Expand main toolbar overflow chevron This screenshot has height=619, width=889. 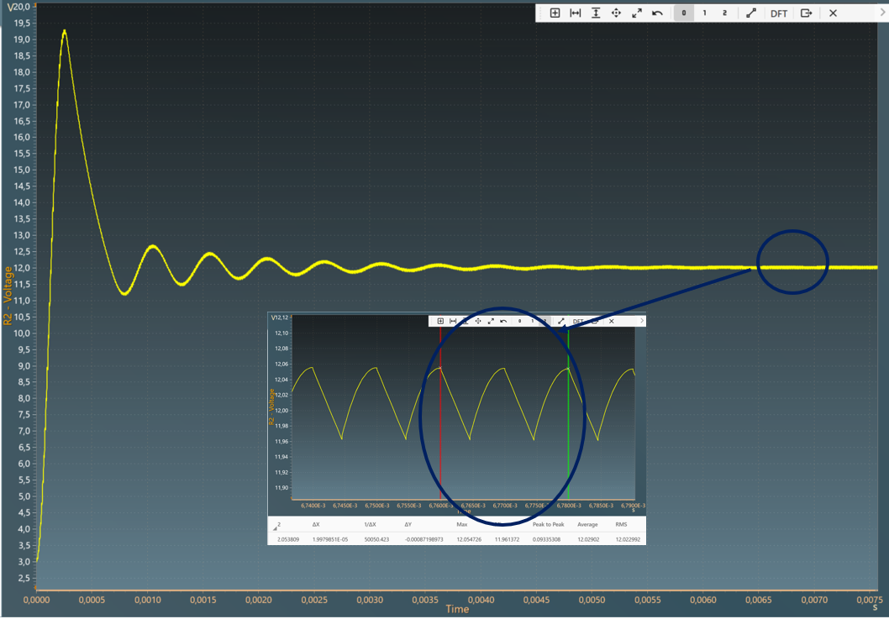(880, 13)
